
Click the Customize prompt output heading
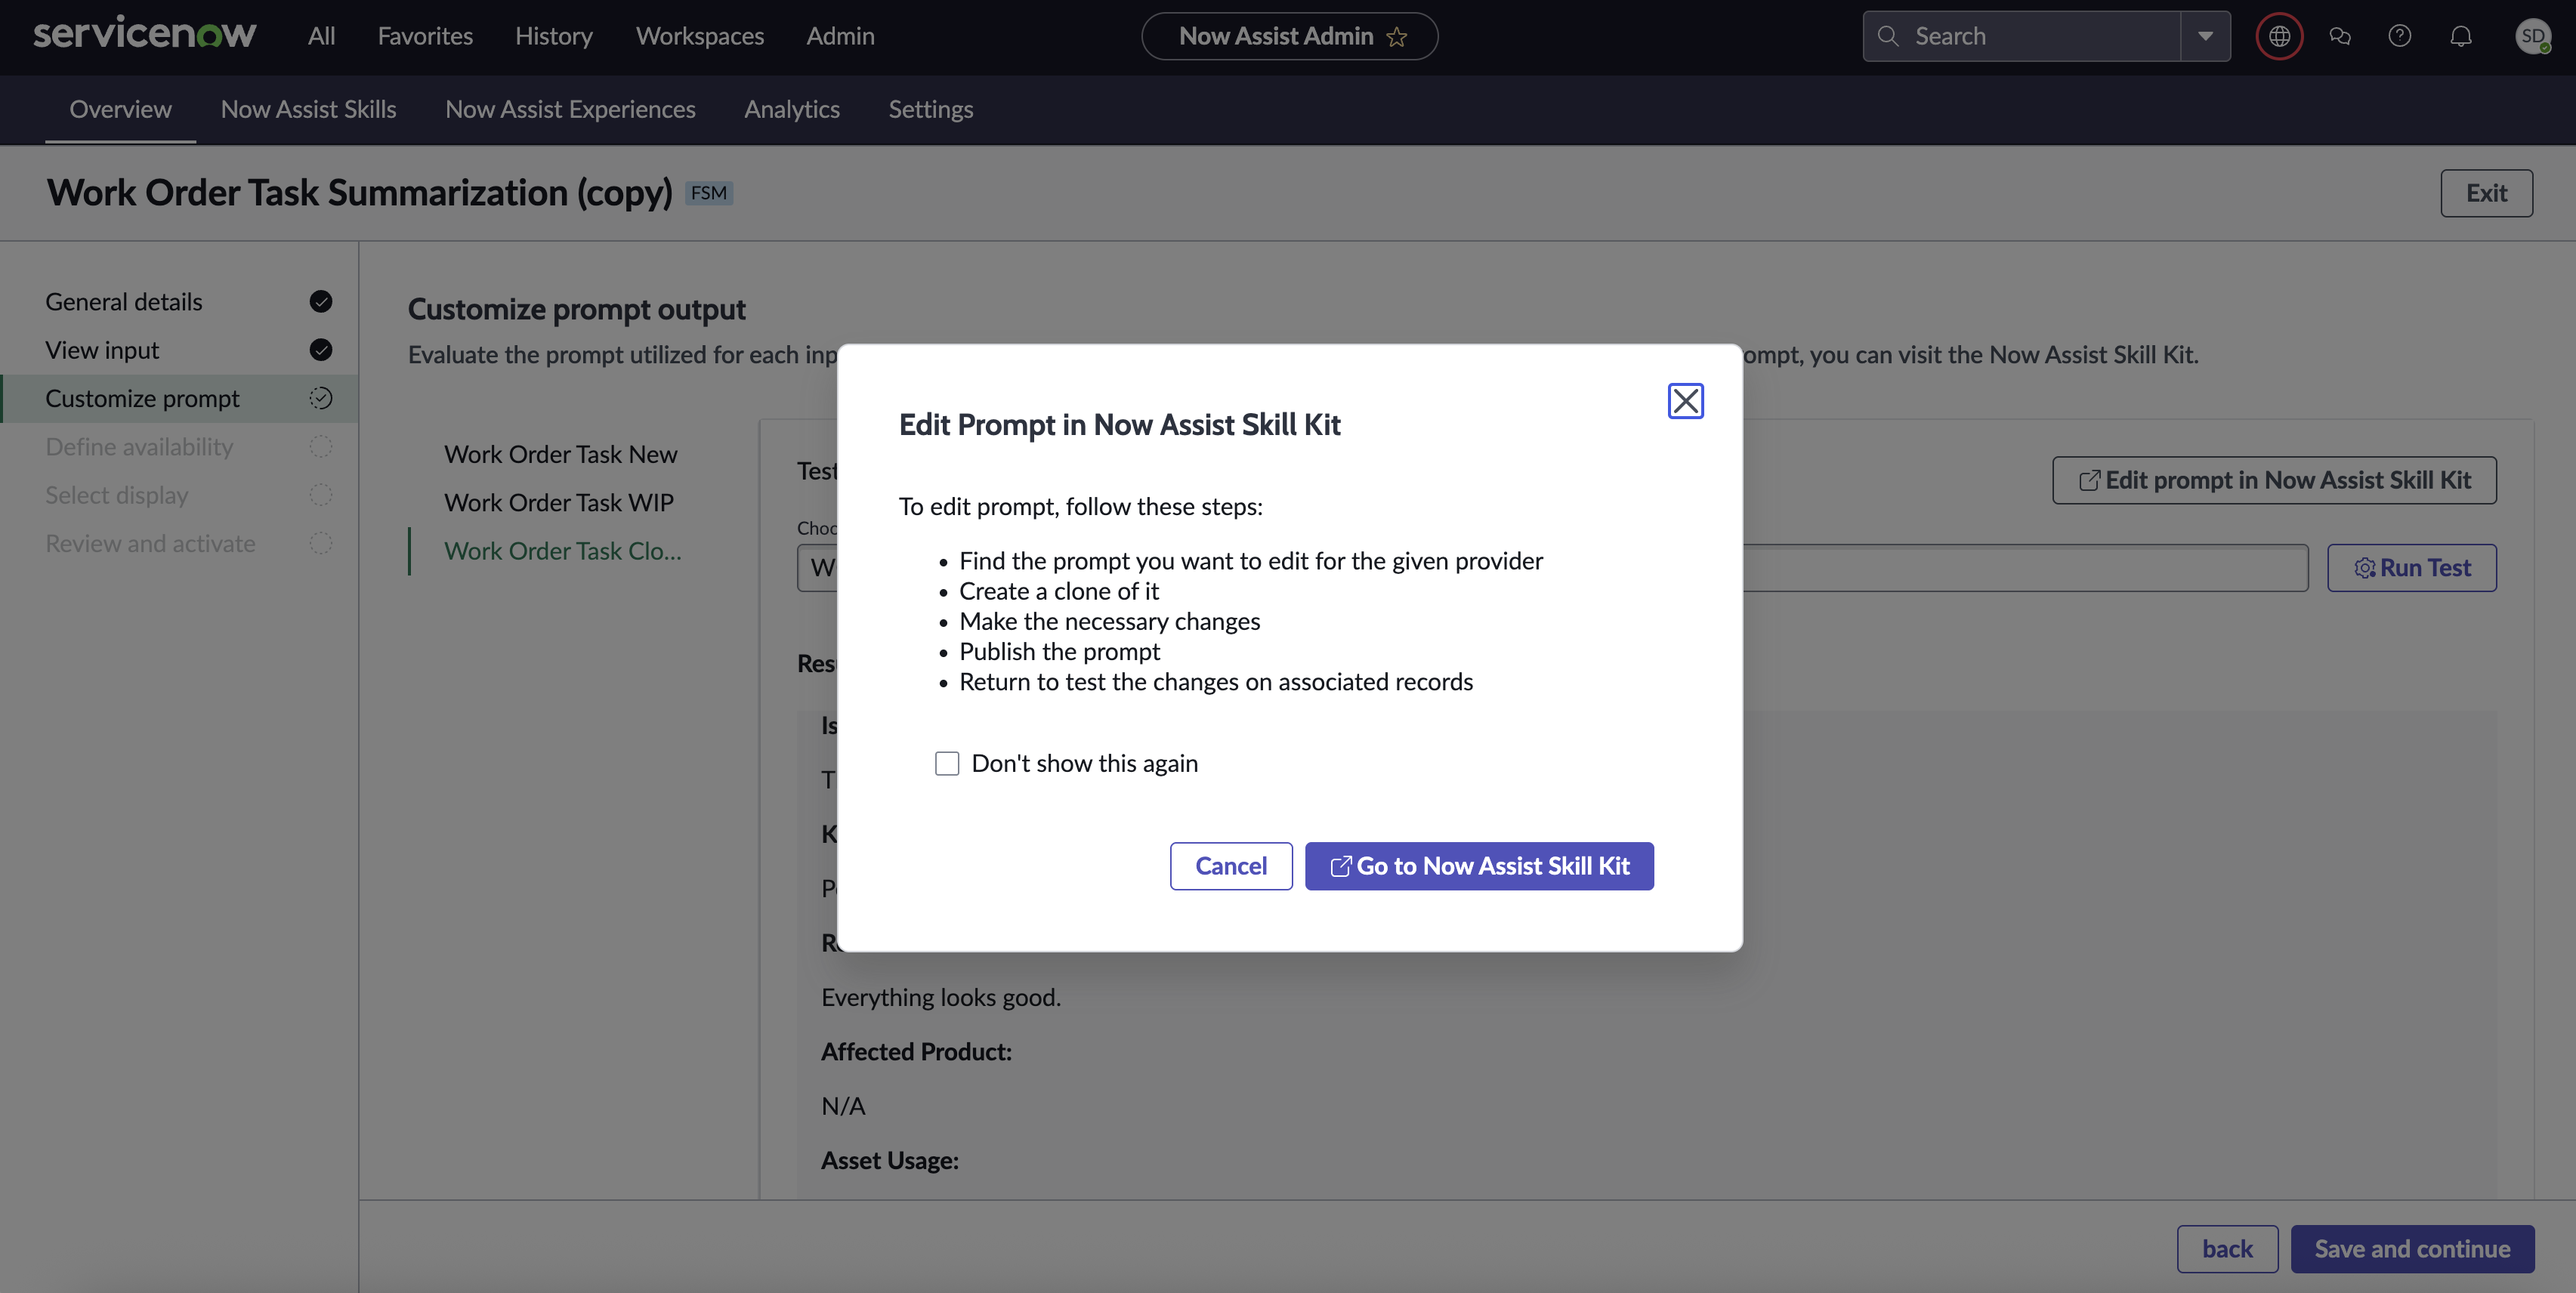(x=576, y=310)
